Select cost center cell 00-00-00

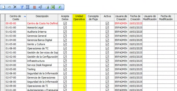[x=16, y=23]
